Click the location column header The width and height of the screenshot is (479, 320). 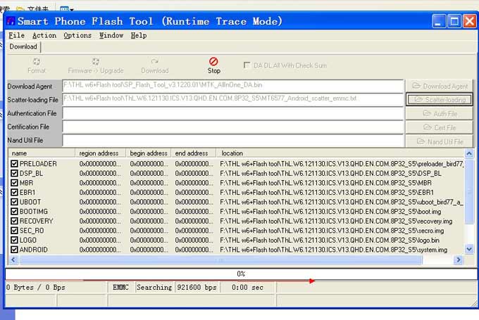click(340, 153)
